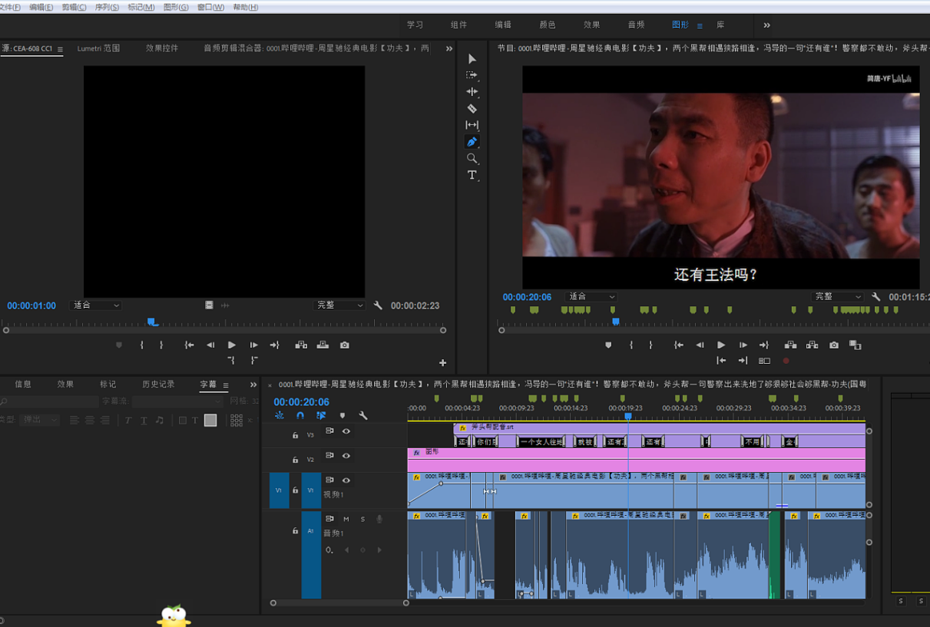Switch to 音频 workspace tab

637,25
